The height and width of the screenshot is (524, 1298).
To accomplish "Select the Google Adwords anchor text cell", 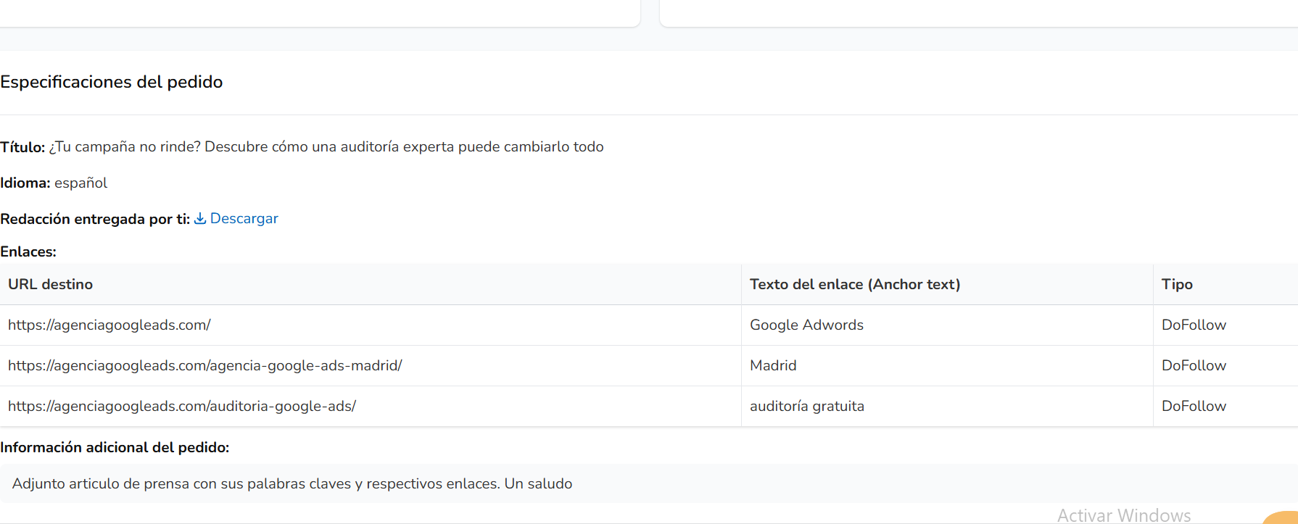I will click(x=806, y=325).
